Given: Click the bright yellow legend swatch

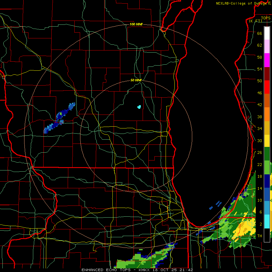Looking at the screenshot, I should click(x=267, y=141).
